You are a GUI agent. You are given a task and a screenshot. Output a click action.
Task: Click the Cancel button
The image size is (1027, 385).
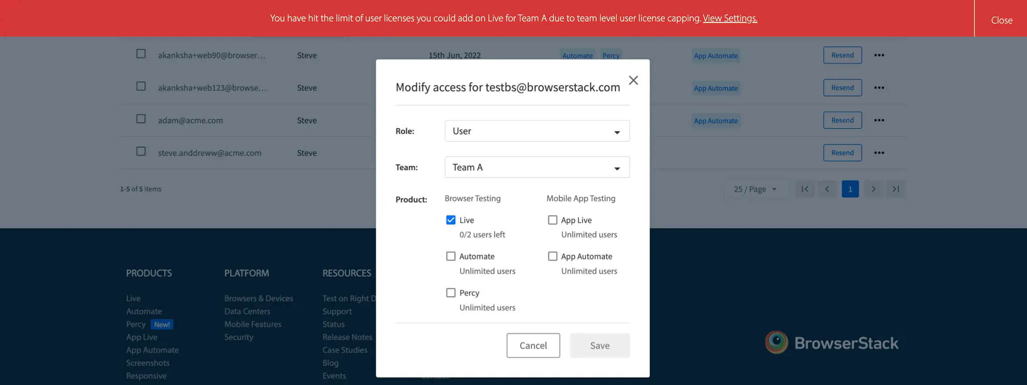click(533, 345)
